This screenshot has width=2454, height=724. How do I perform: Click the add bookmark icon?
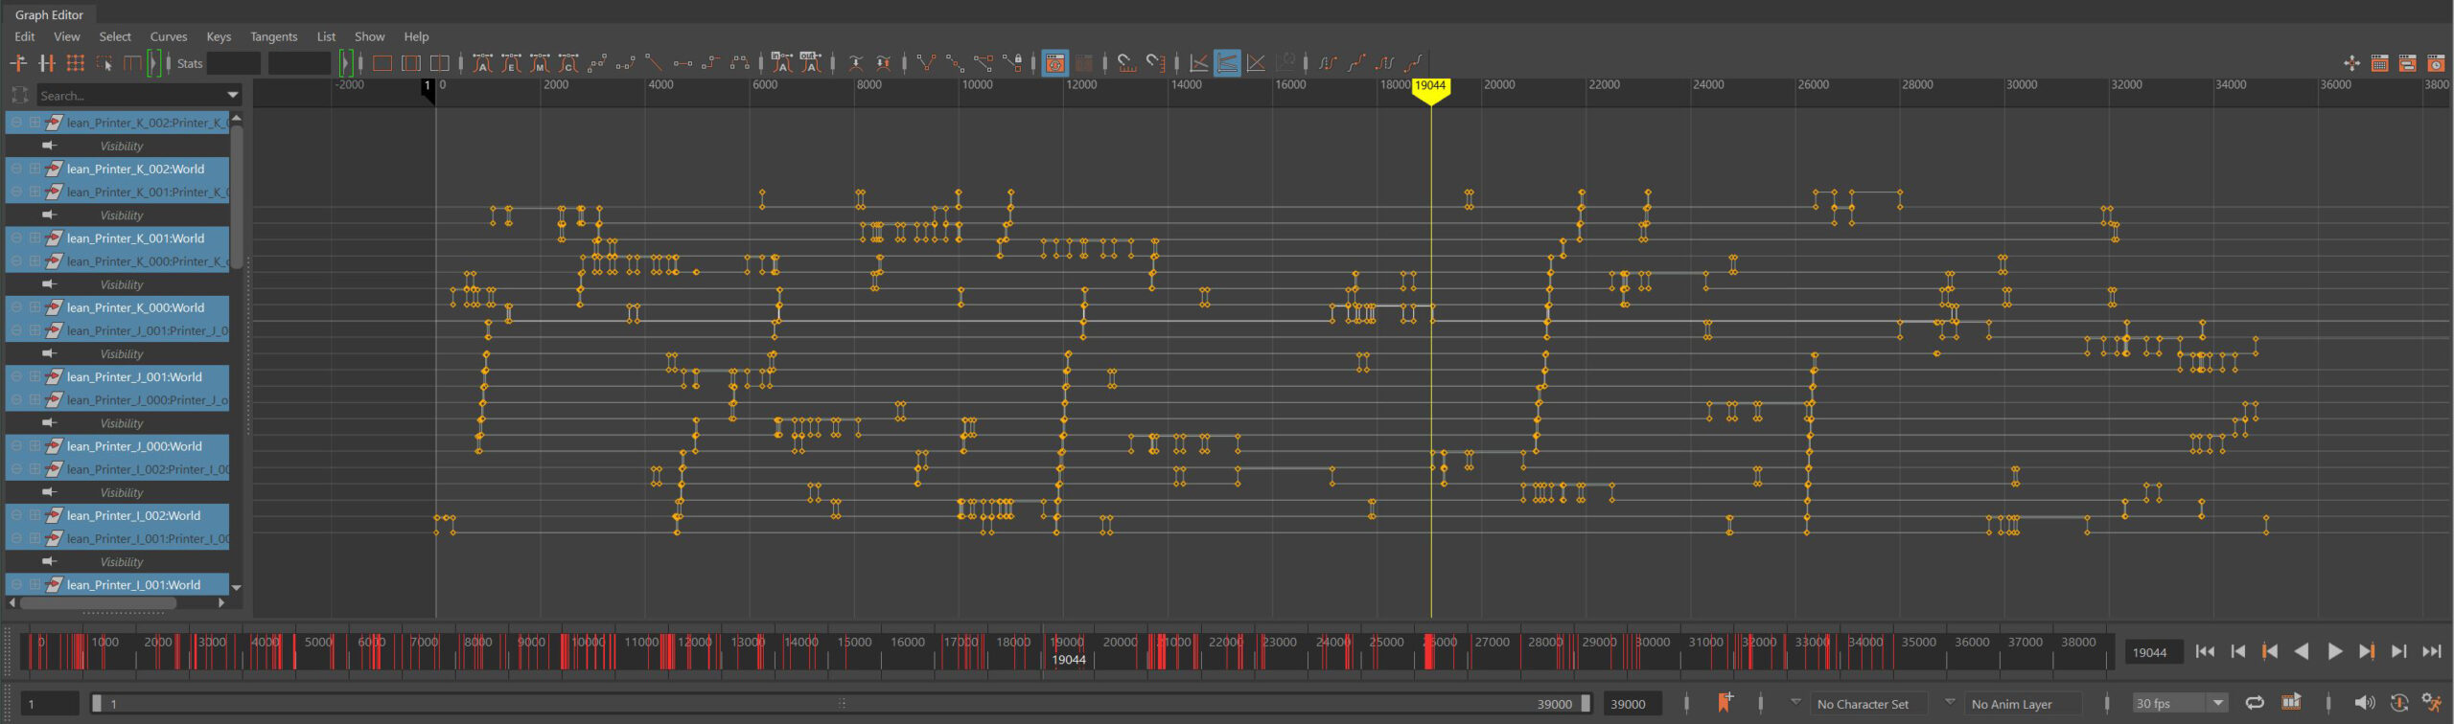pyautogui.click(x=1725, y=703)
